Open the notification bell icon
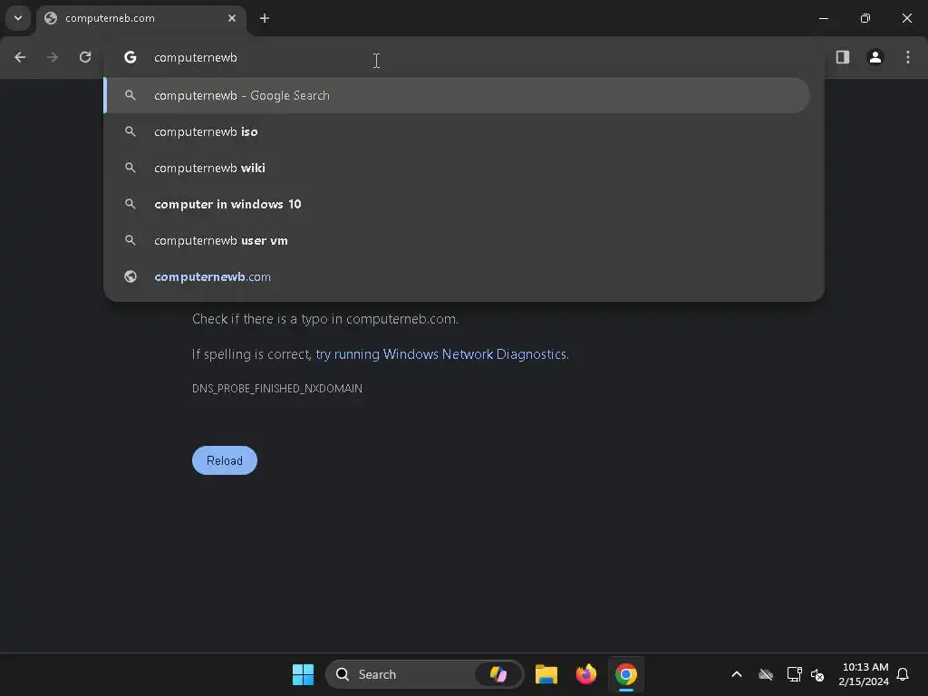This screenshot has width=928, height=696. click(903, 674)
